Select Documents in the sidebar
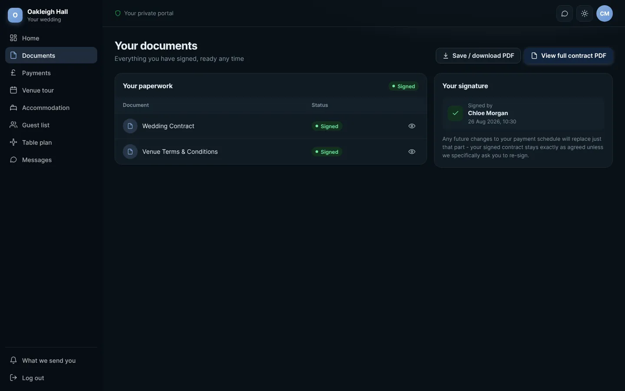The image size is (625, 391). 51,56
